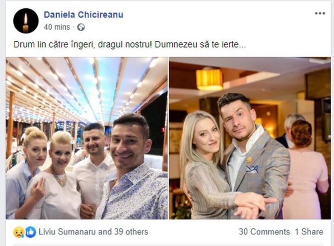The height and width of the screenshot is (246, 334).
Task: View the 30 Comments
Action: pos(264,232)
